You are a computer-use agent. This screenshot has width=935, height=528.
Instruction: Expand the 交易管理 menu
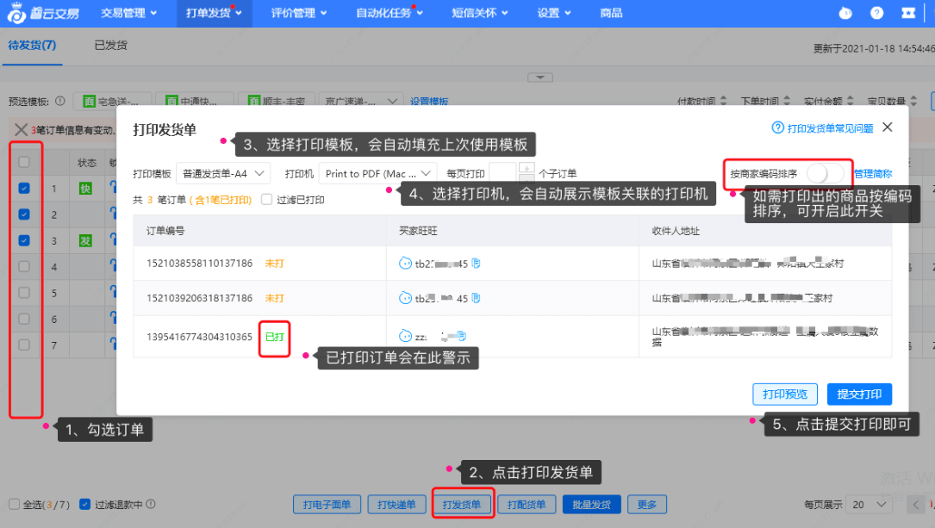coord(128,13)
